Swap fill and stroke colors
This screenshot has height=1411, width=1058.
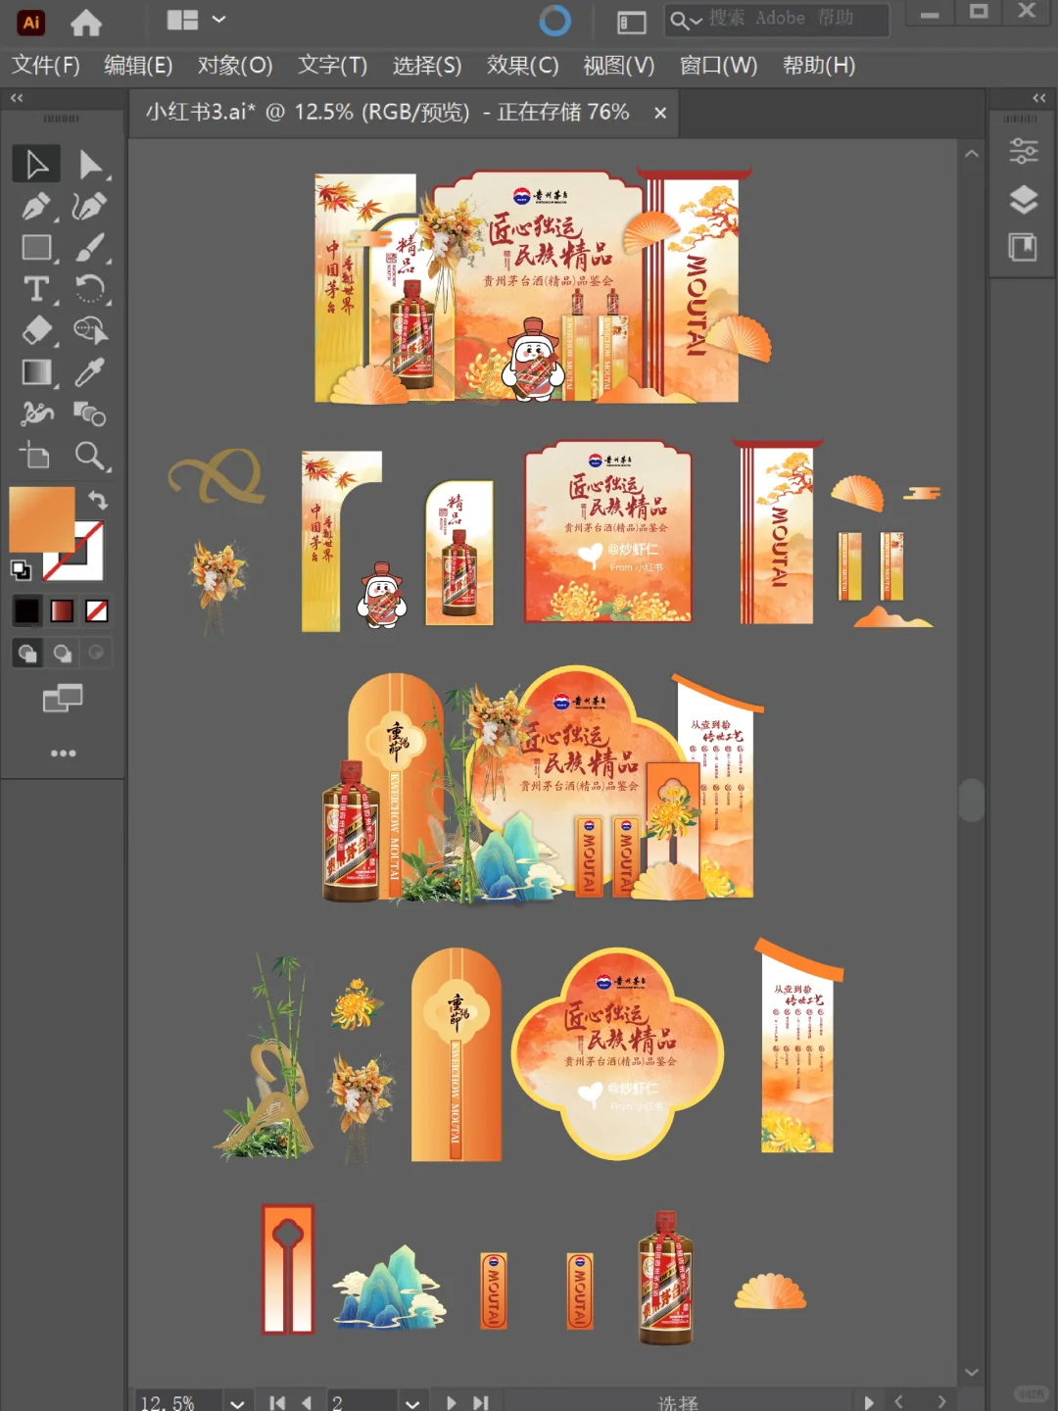point(97,500)
